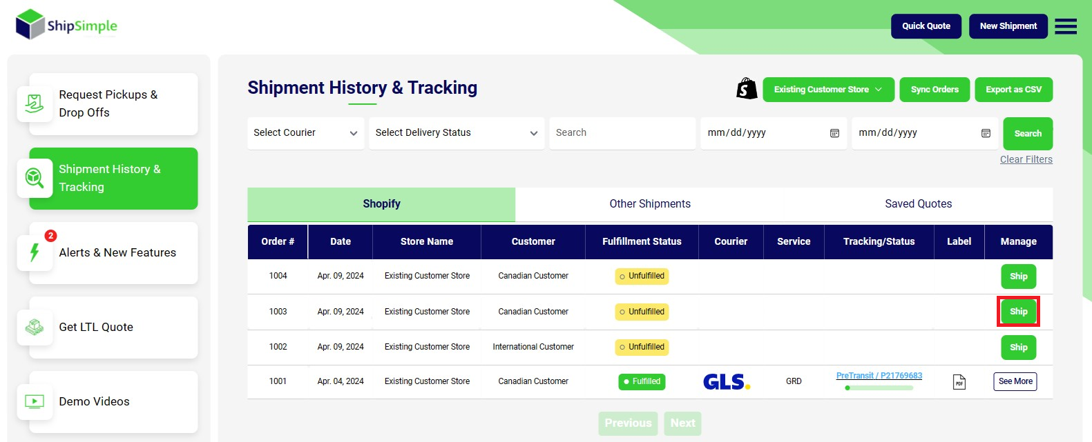Click order number 1002

[278, 347]
